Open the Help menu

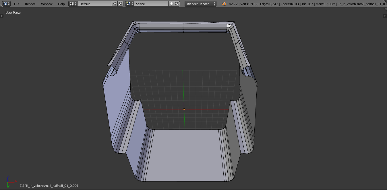tap(61, 4)
